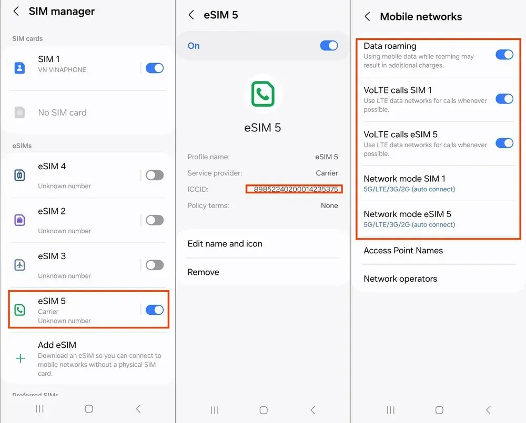This screenshot has height=423, width=526.
Task: Disable Data roaming switch
Action: tap(504, 55)
